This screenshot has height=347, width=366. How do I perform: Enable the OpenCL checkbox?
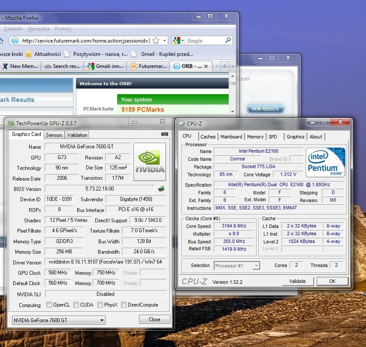tap(49, 305)
